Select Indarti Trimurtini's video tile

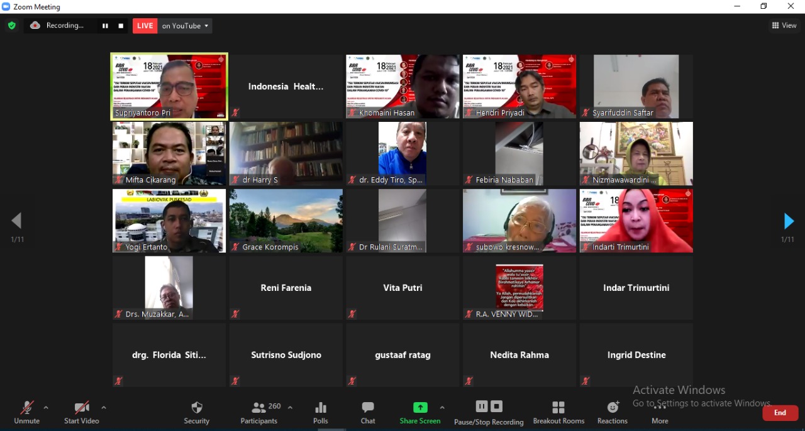point(636,221)
